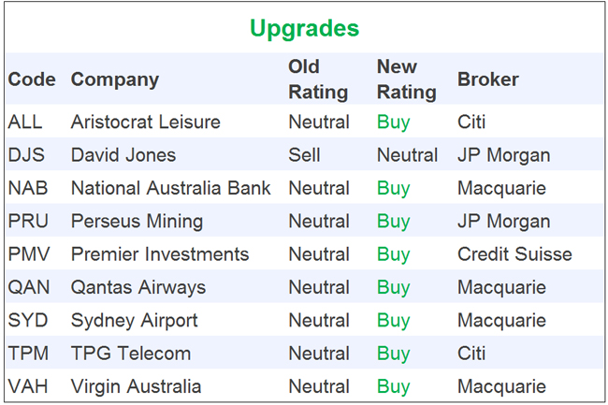Select the New Rating column header
Screen dimensions: 608x405
tap(406, 80)
